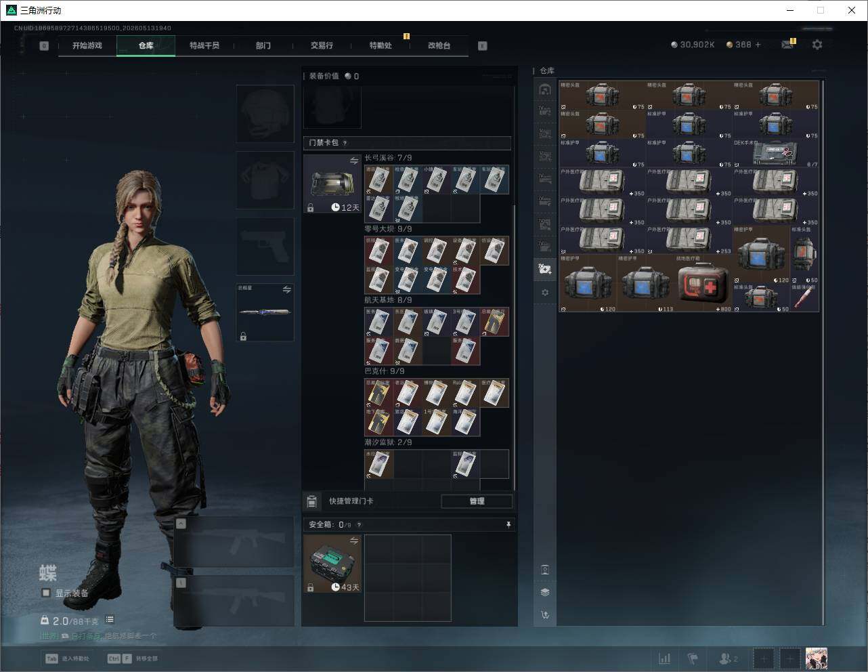Open the team members icon

[728, 658]
